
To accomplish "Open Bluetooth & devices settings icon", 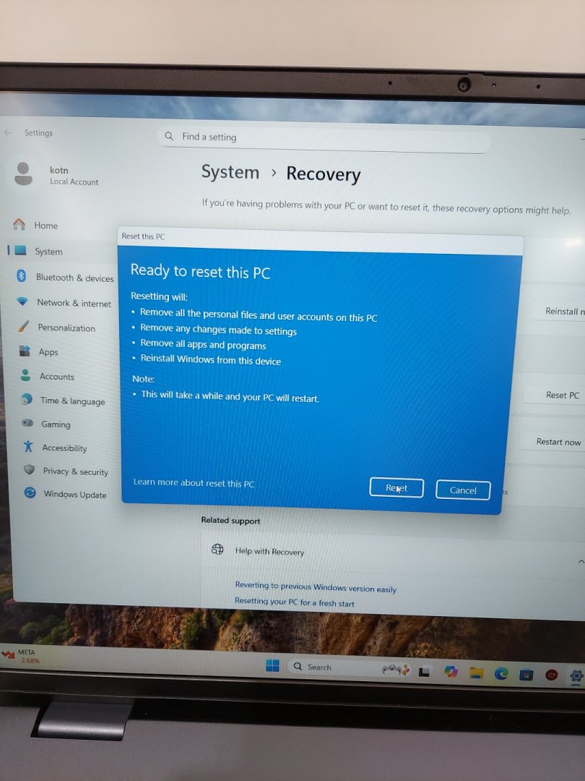I will 22,276.
